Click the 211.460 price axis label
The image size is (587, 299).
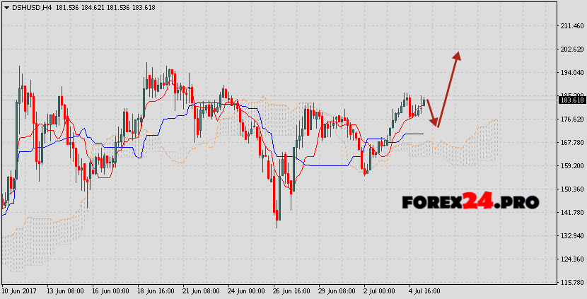(x=570, y=26)
